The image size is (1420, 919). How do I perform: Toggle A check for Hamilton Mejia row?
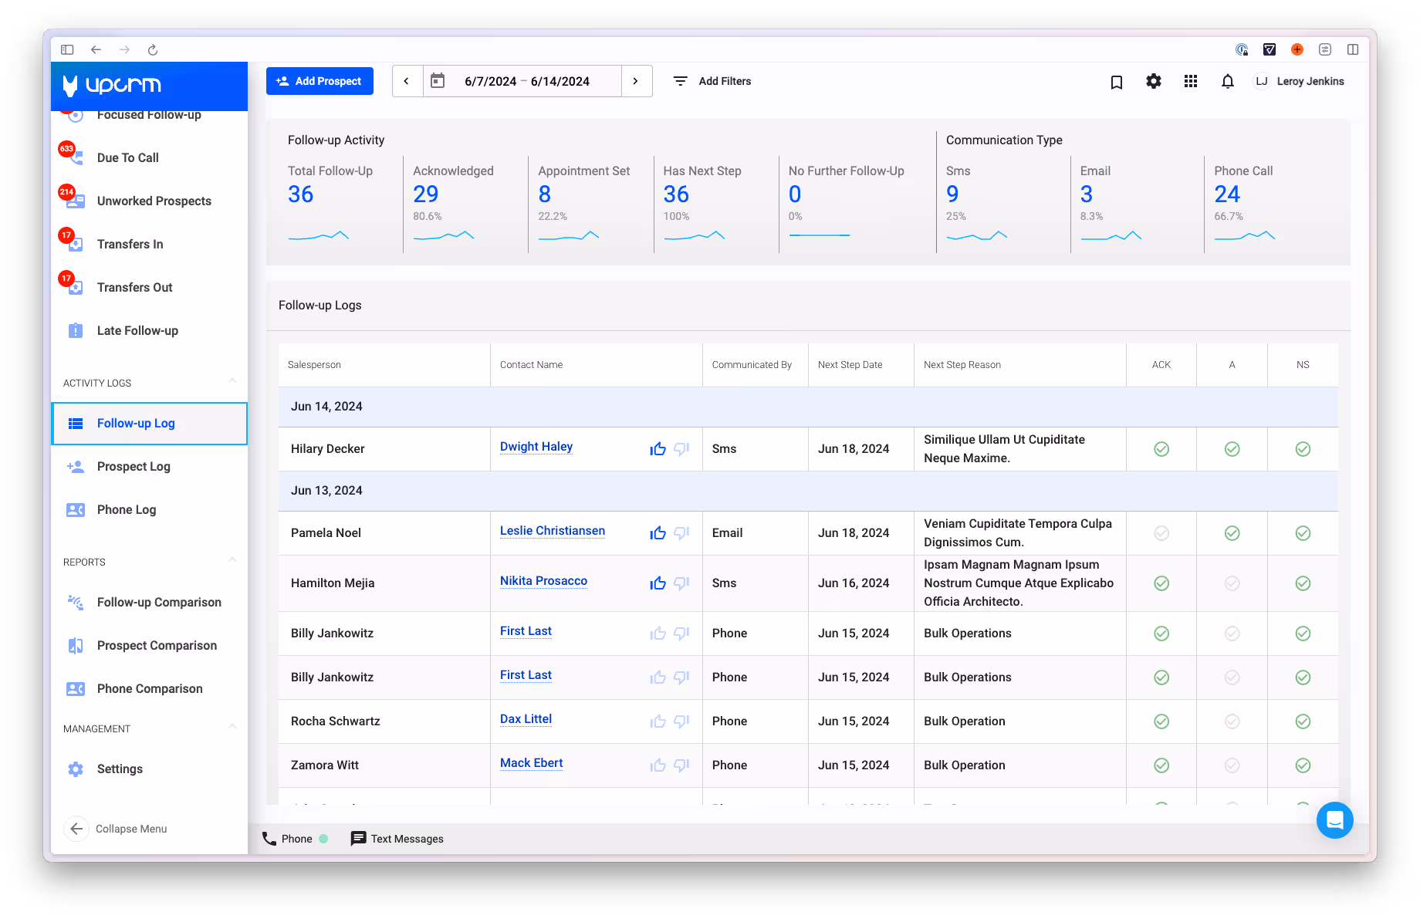[x=1232, y=583]
